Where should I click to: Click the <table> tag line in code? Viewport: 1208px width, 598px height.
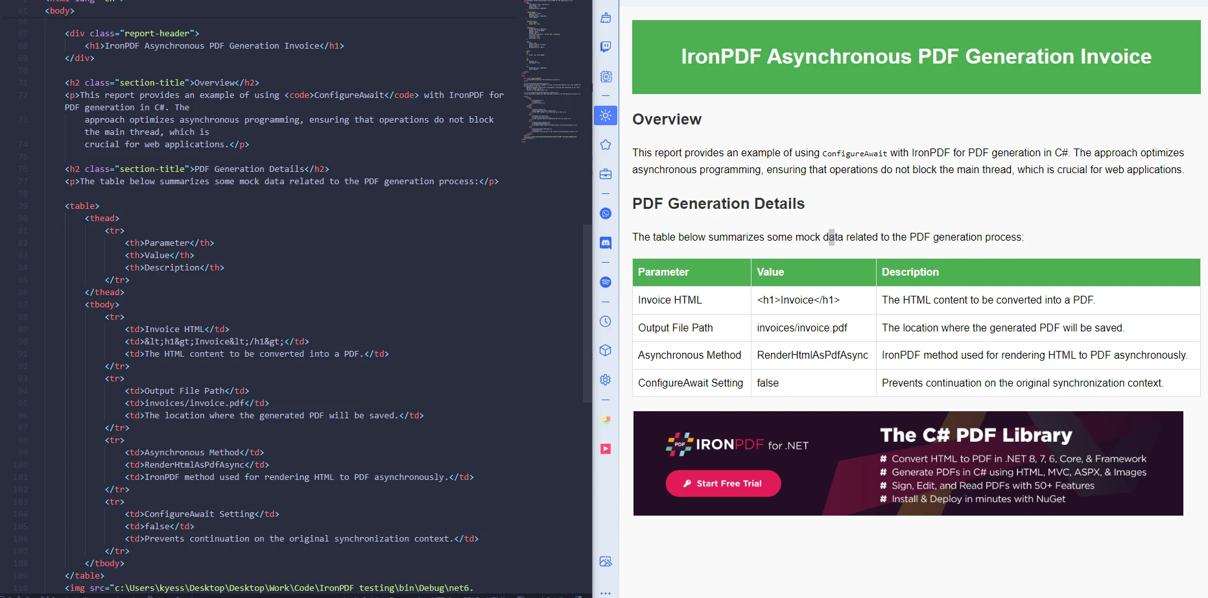click(82, 206)
